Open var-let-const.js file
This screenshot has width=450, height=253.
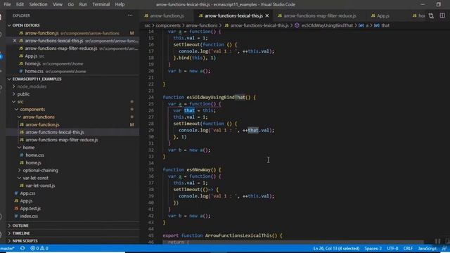point(40,186)
